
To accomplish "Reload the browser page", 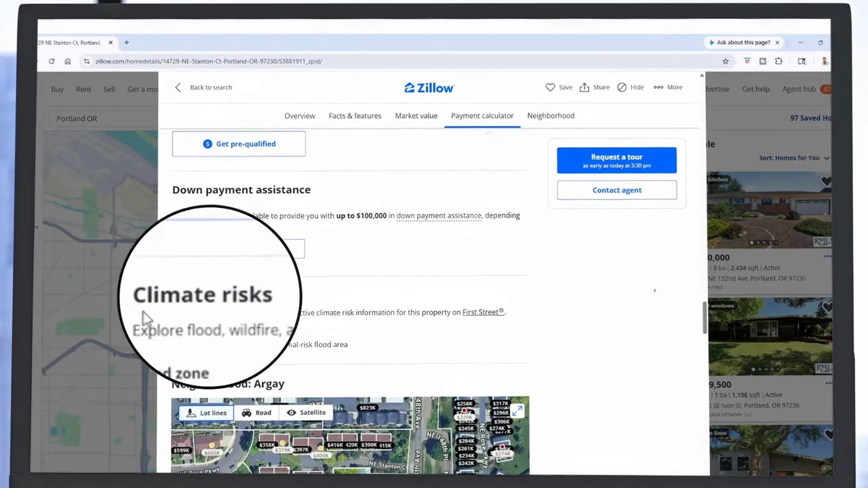I will [x=52, y=61].
